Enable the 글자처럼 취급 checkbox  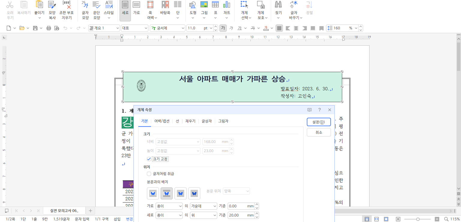click(x=149, y=174)
